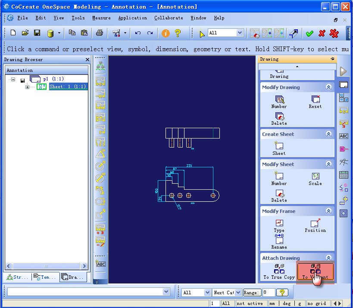Open the Measure menu

click(x=101, y=18)
